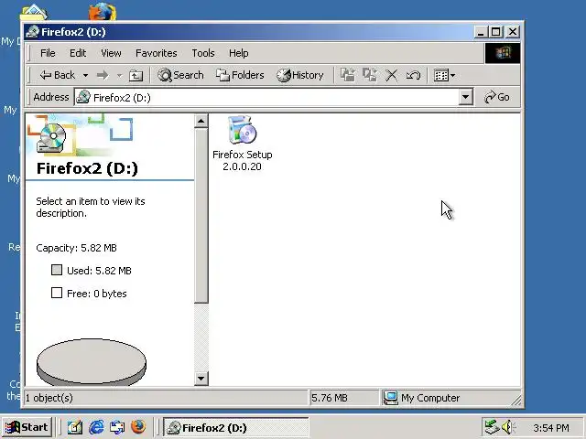Open the Favorites menu

point(157,53)
